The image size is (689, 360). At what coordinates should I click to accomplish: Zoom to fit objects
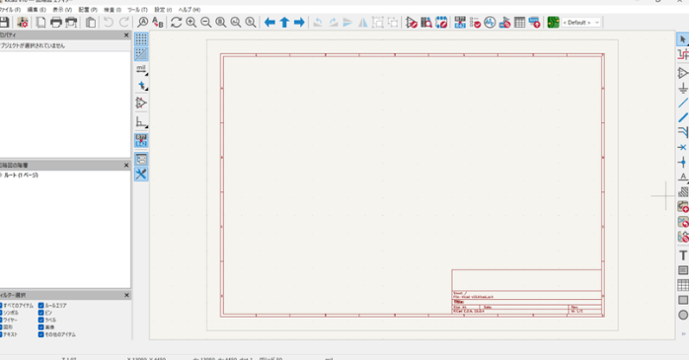(x=236, y=22)
